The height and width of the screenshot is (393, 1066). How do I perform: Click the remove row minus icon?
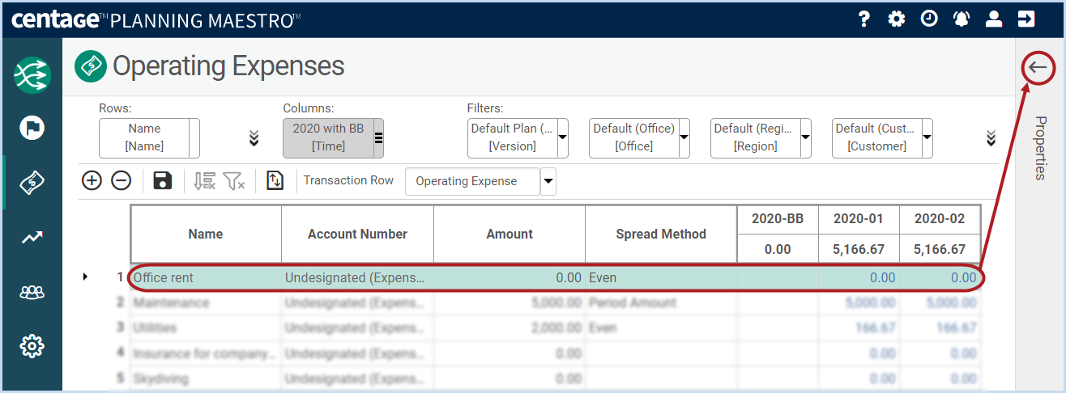(x=121, y=180)
